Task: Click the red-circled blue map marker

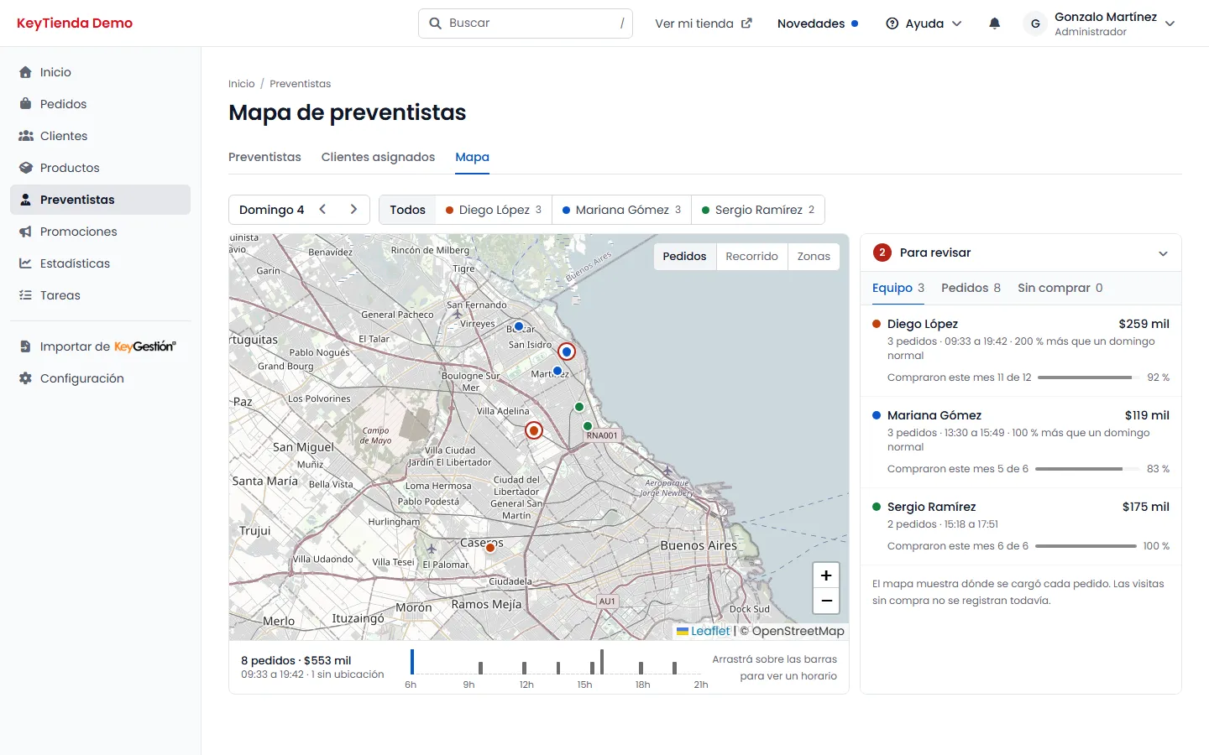Action: click(567, 351)
